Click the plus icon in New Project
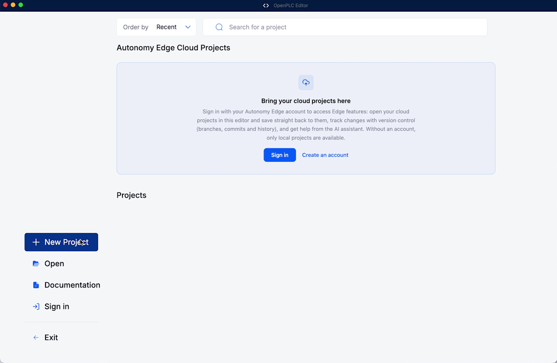 pyautogui.click(x=36, y=242)
